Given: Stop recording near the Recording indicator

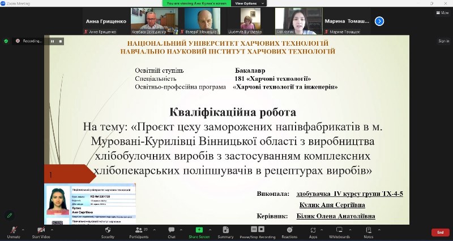Looking at the screenshot, I should click(61, 41).
